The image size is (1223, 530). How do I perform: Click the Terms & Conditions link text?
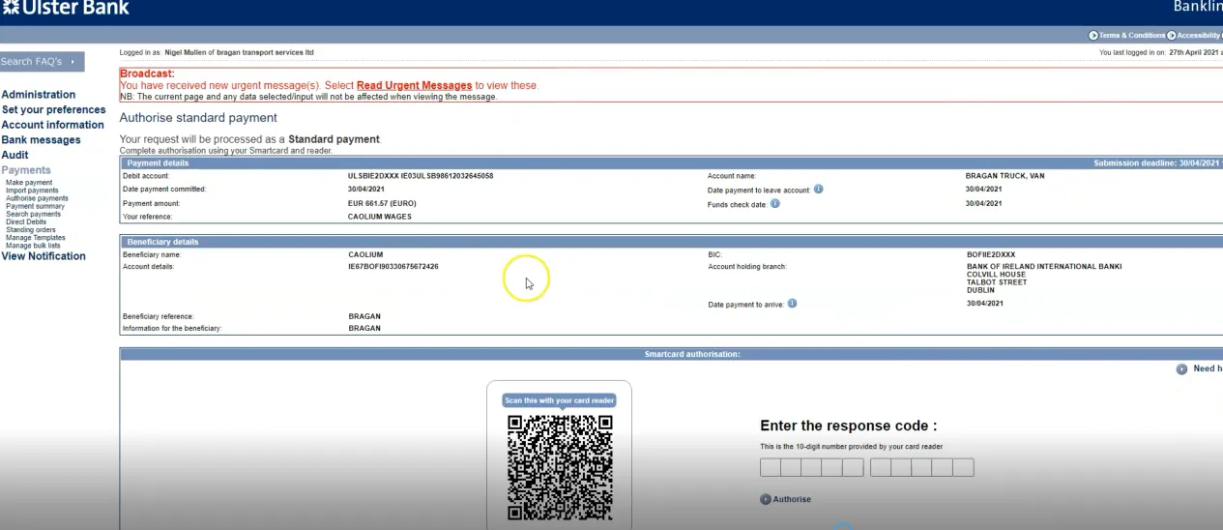point(1133,35)
